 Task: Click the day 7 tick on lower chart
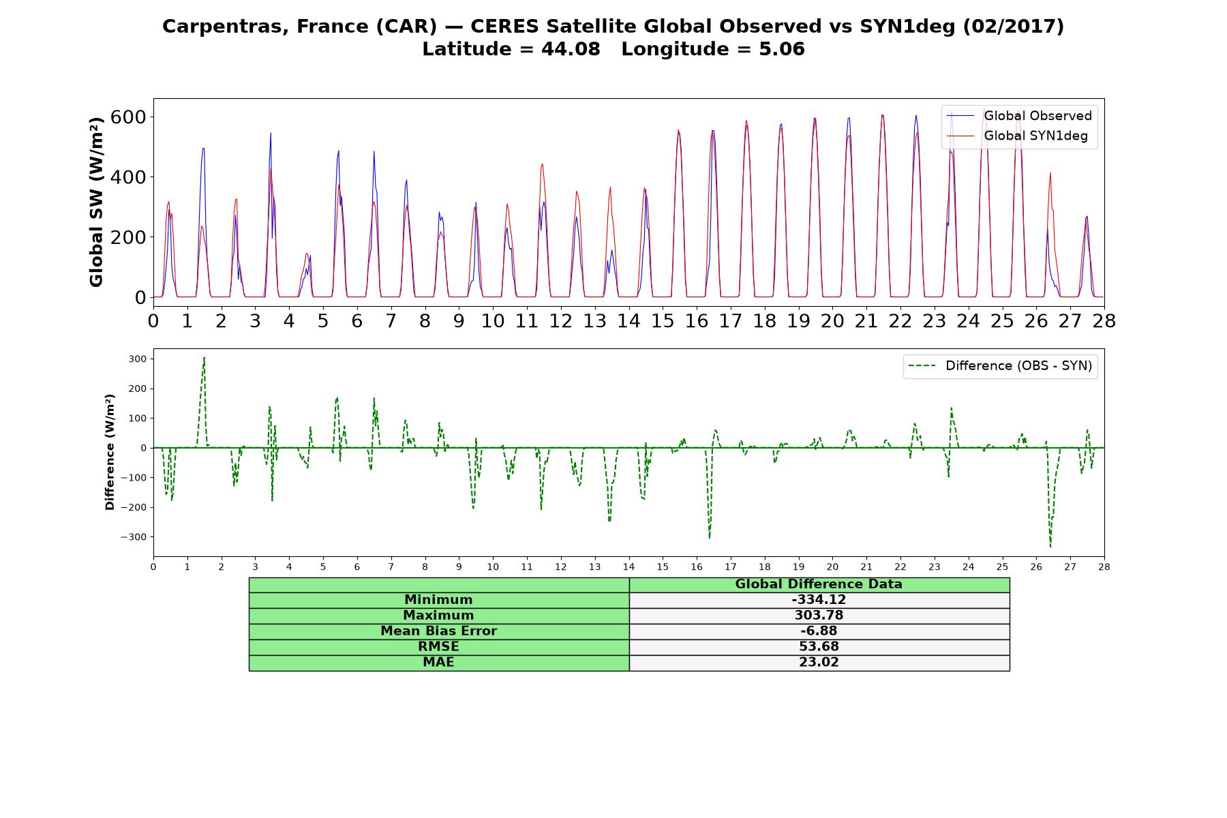click(x=391, y=566)
